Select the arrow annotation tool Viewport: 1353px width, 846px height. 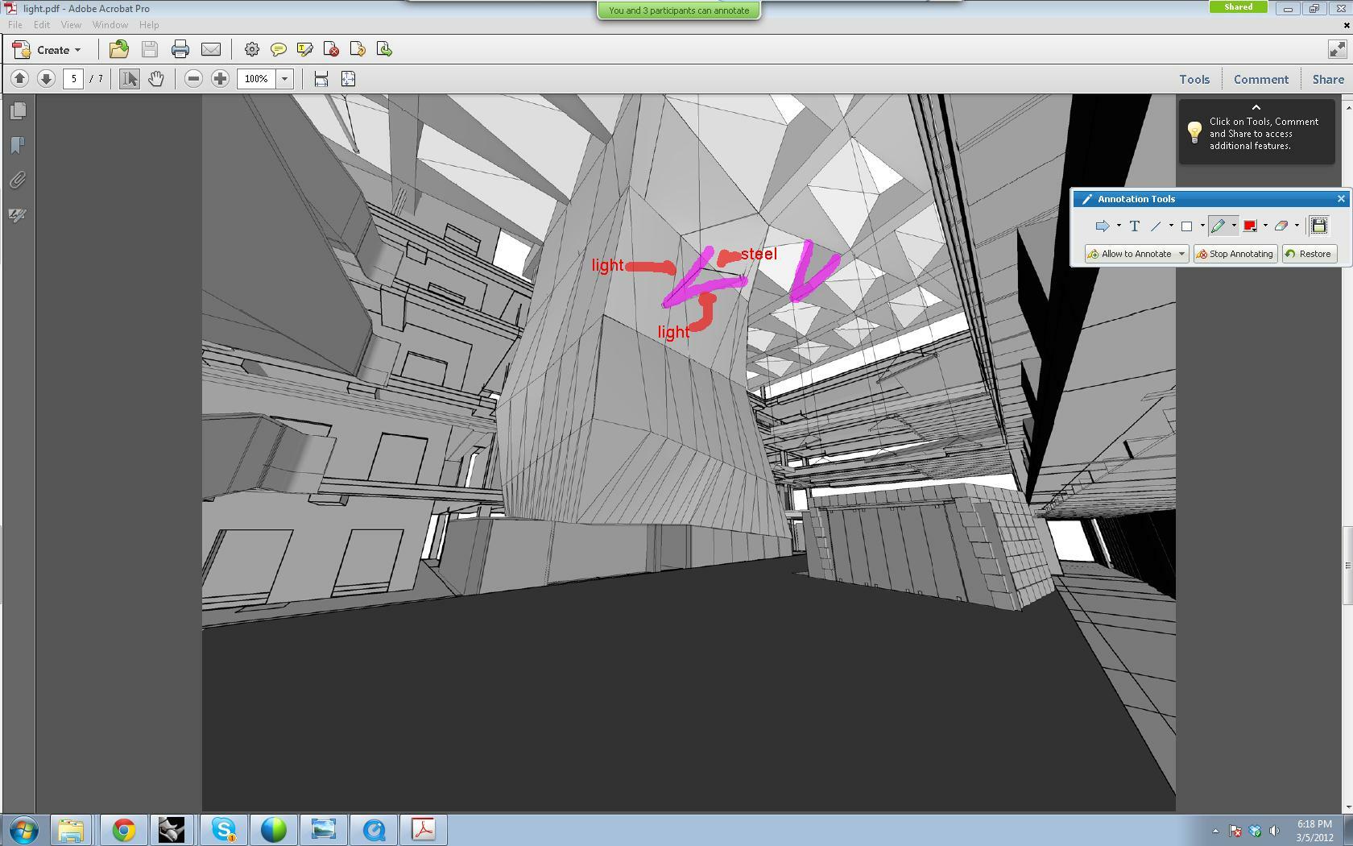(x=1103, y=226)
